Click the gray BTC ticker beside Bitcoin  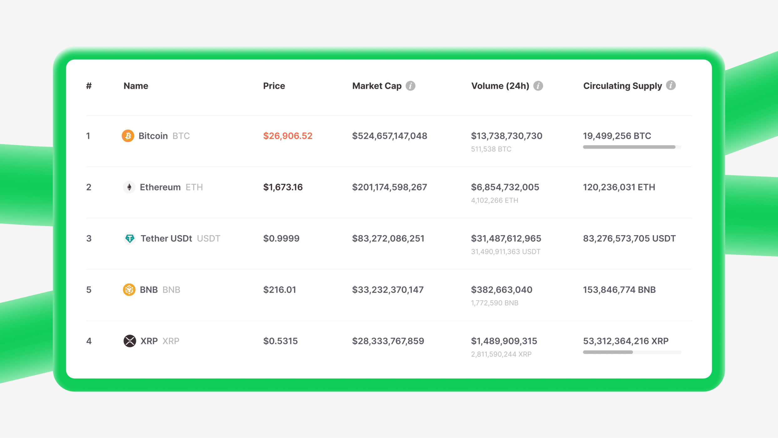pyautogui.click(x=181, y=136)
